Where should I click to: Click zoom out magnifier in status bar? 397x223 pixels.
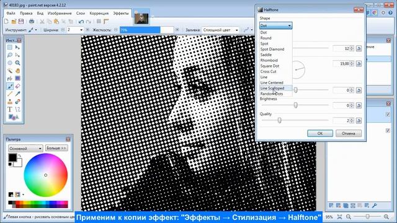tap(349, 217)
